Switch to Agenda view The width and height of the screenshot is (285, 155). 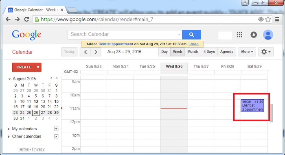point(227,52)
